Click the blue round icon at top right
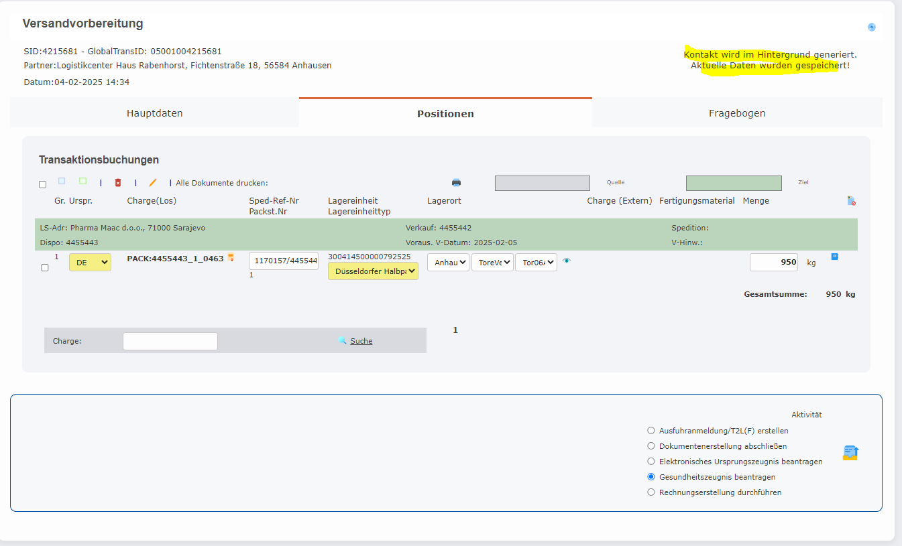This screenshot has height=546, width=902. click(872, 27)
